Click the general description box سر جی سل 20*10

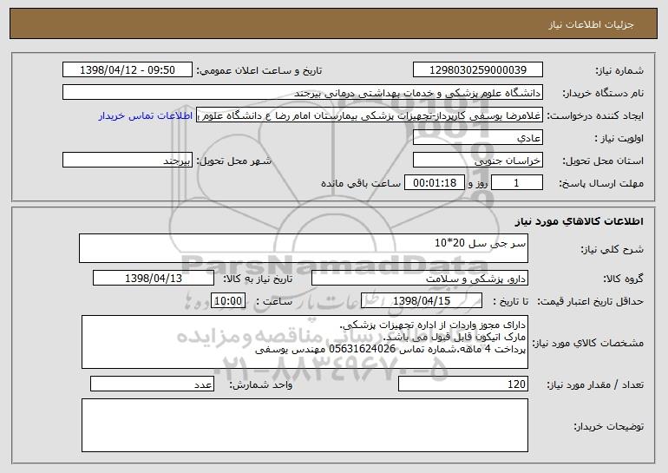pyautogui.click(x=304, y=248)
